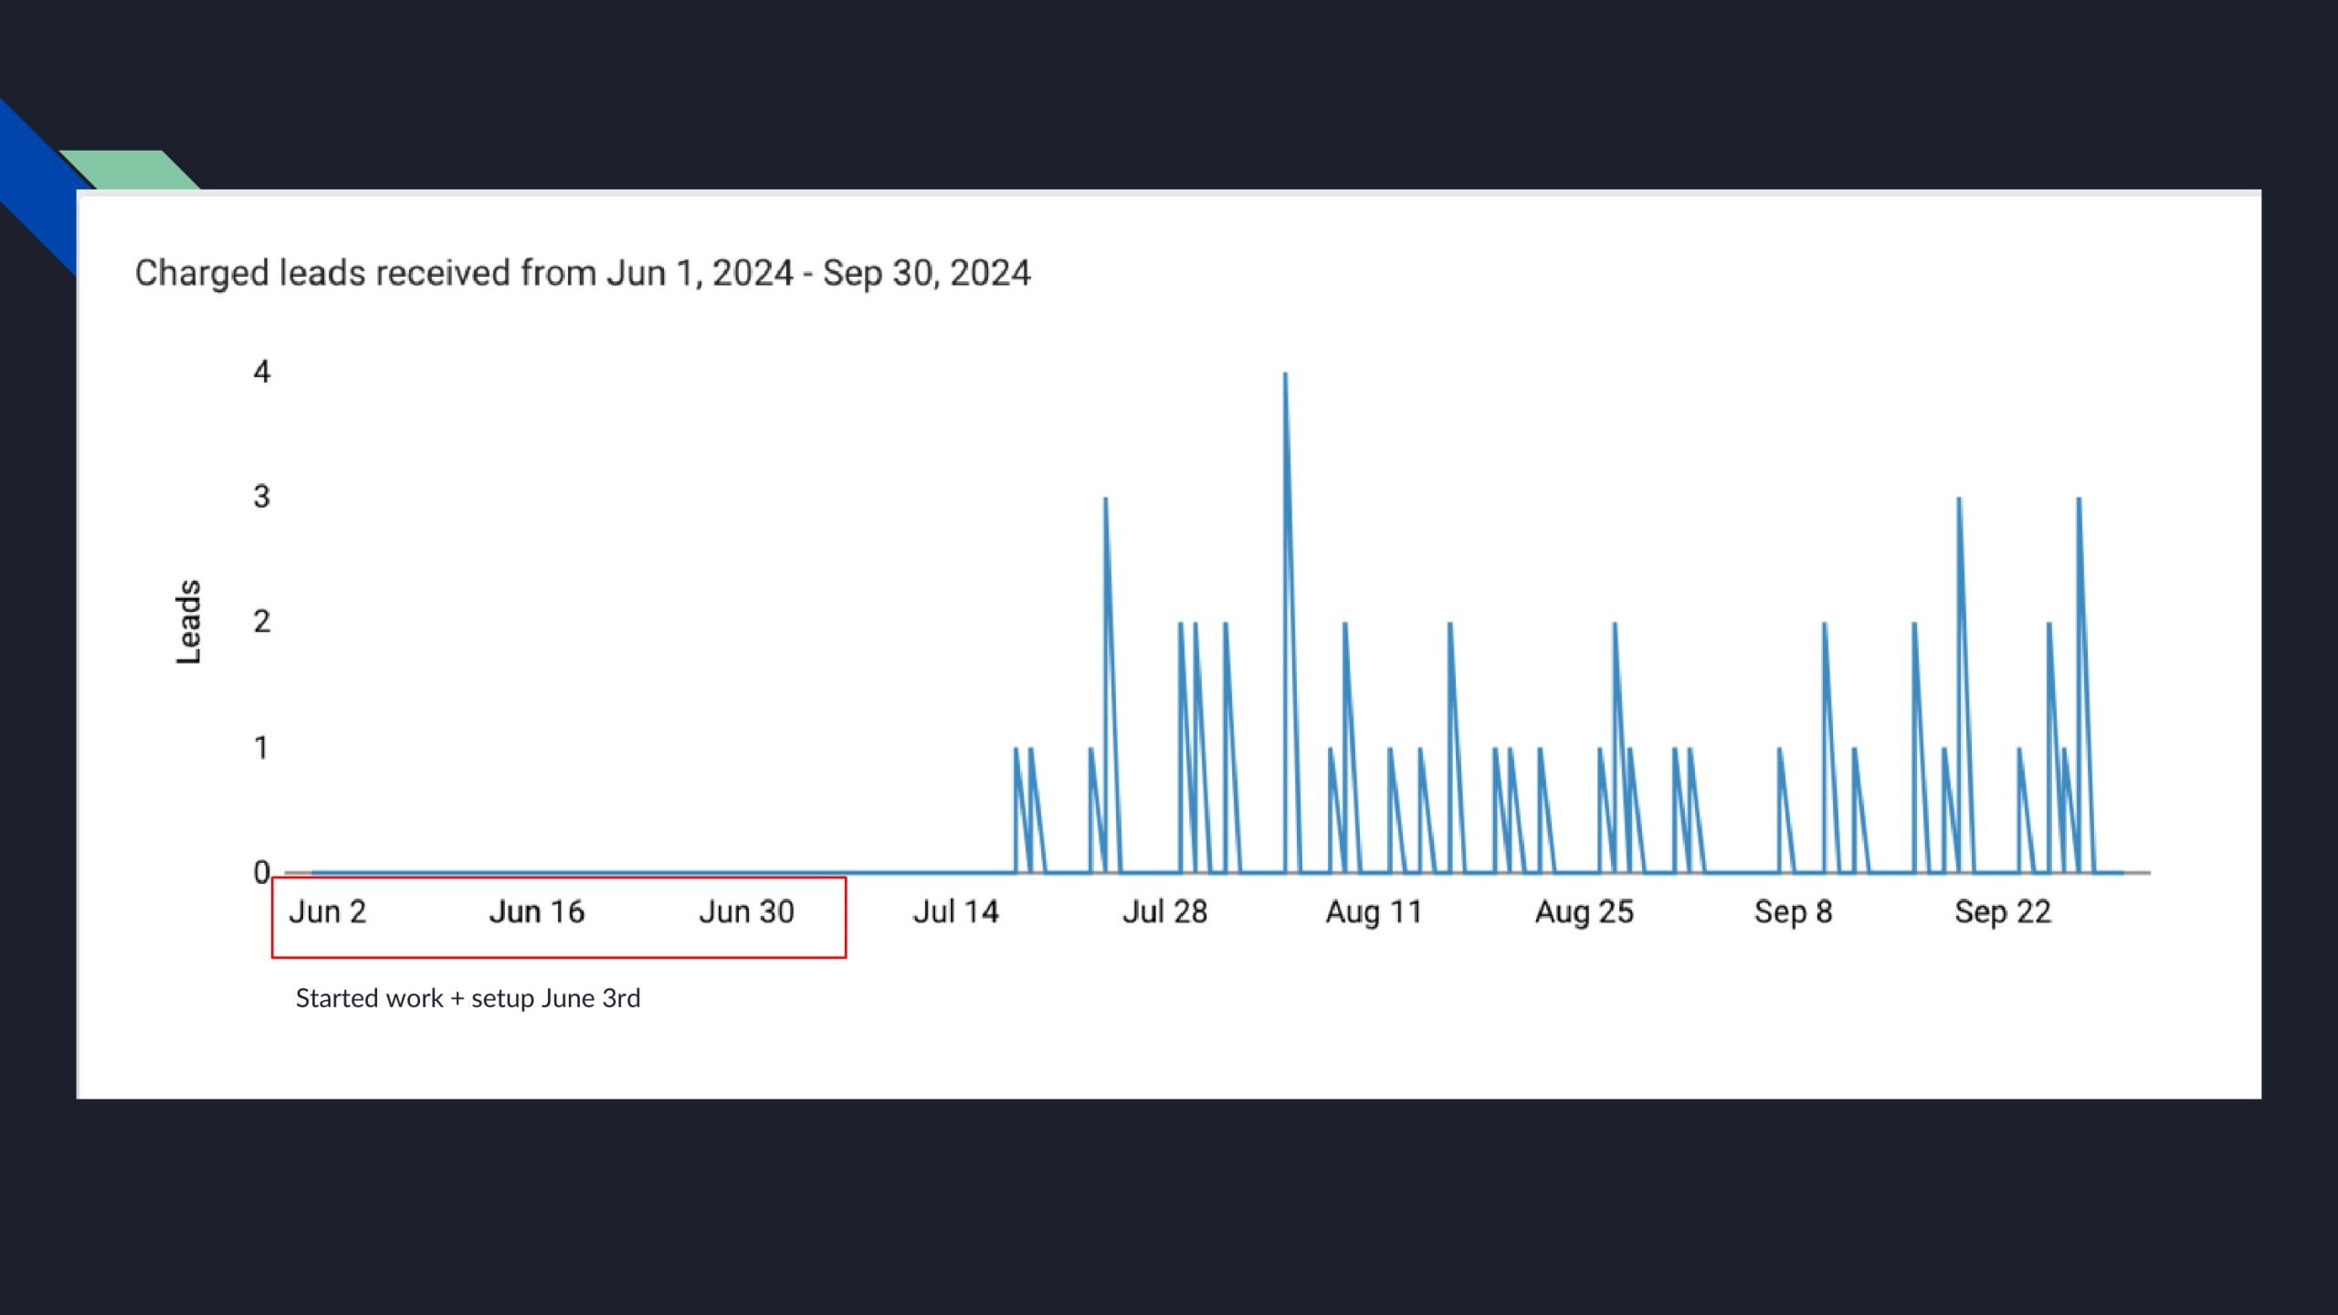Click the 1 value on y-axis
Viewport: 2338px width, 1315px height.
[x=261, y=748]
